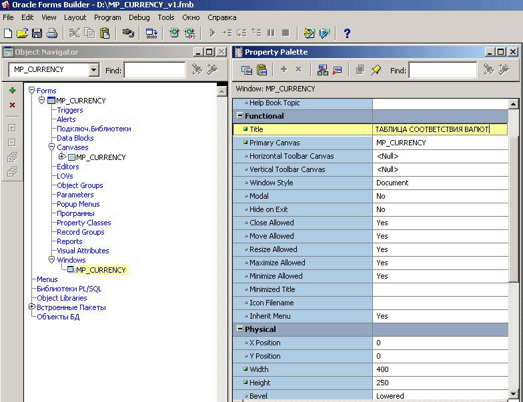The width and height of the screenshot is (523, 402).
Task: Click the Connect to database icon
Action: tap(128, 33)
